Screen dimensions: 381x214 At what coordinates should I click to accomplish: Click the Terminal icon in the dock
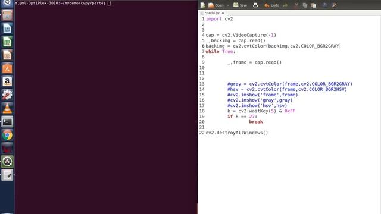pos(7,121)
